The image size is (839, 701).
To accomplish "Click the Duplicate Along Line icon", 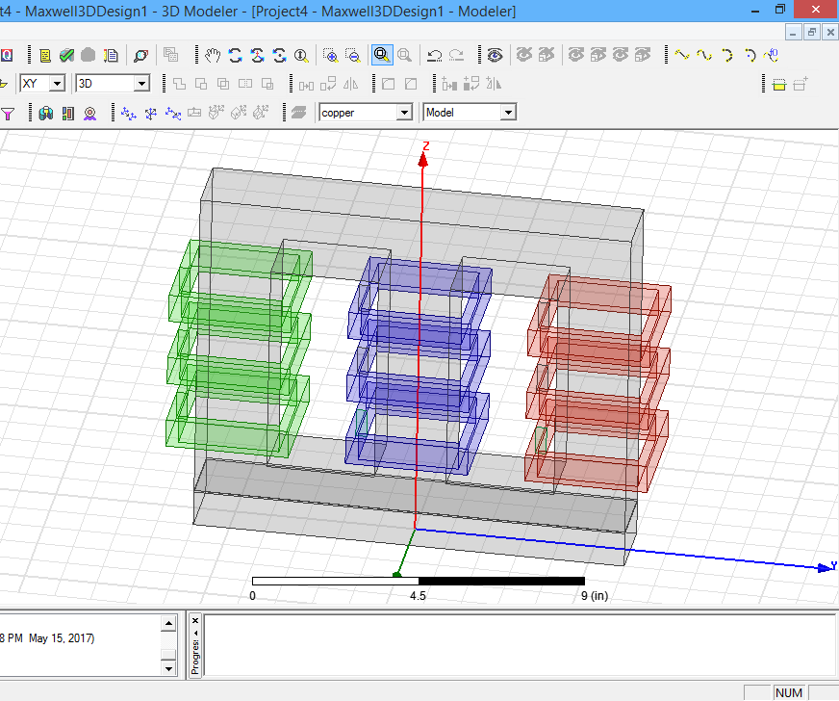I will pos(449,84).
